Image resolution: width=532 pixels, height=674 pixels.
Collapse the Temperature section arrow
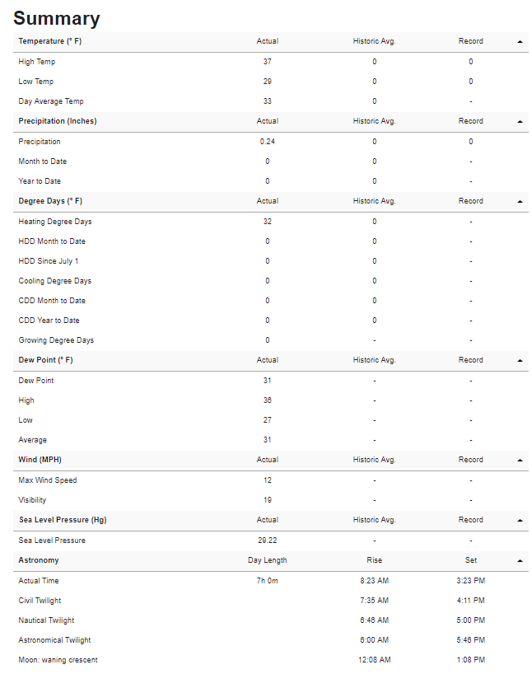click(520, 42)
